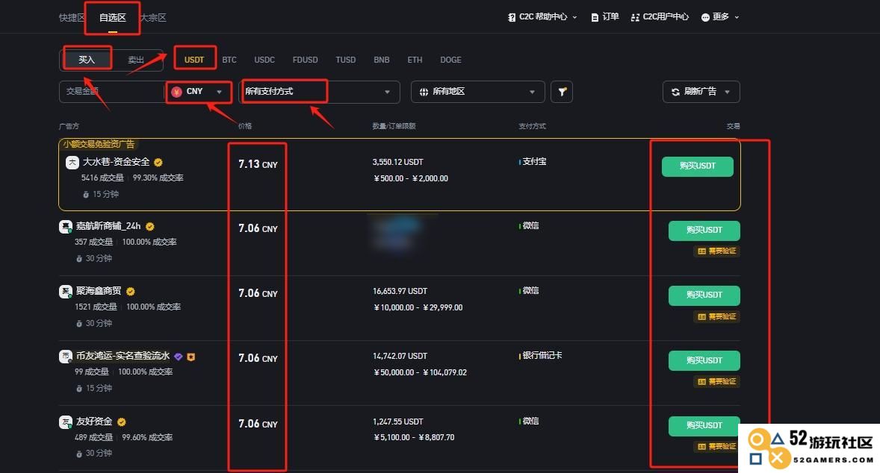Choose the BTC coin tab
Screen dimensions: 880x473
tap(229, 60)
